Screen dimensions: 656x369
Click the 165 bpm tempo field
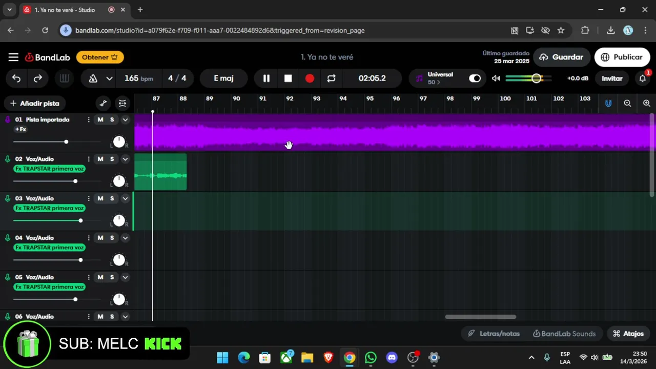[x=139, y=78]
